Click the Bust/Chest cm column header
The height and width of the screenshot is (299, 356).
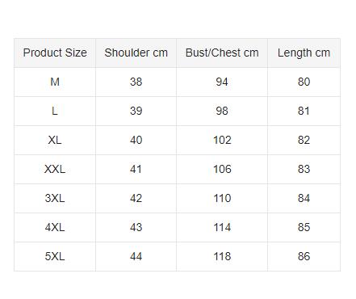(222, 53)
